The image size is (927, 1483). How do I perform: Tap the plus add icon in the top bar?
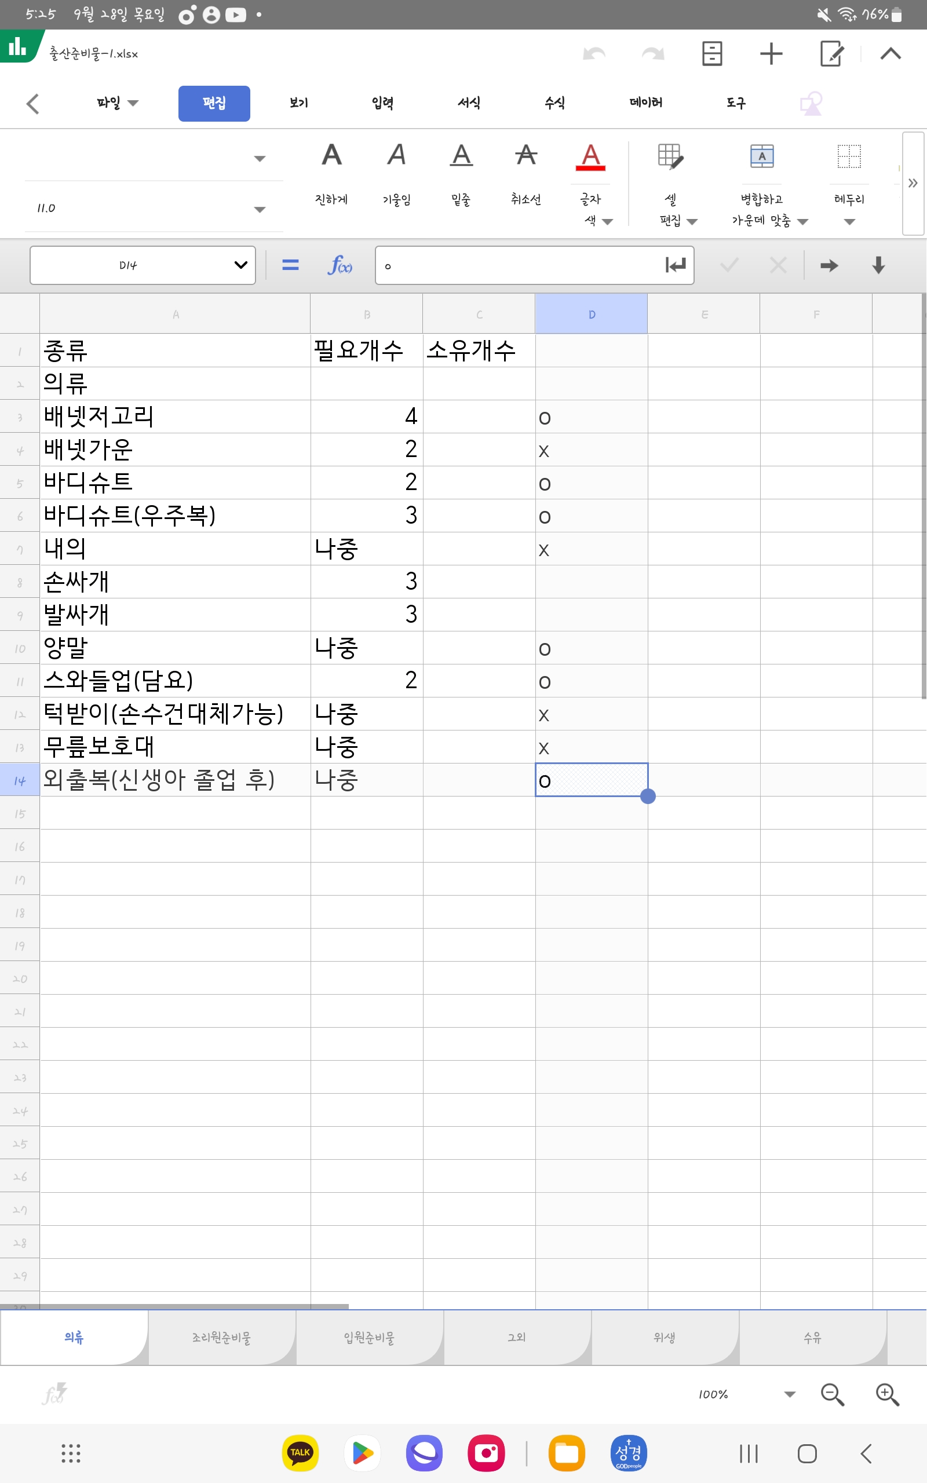pos(771,54)
